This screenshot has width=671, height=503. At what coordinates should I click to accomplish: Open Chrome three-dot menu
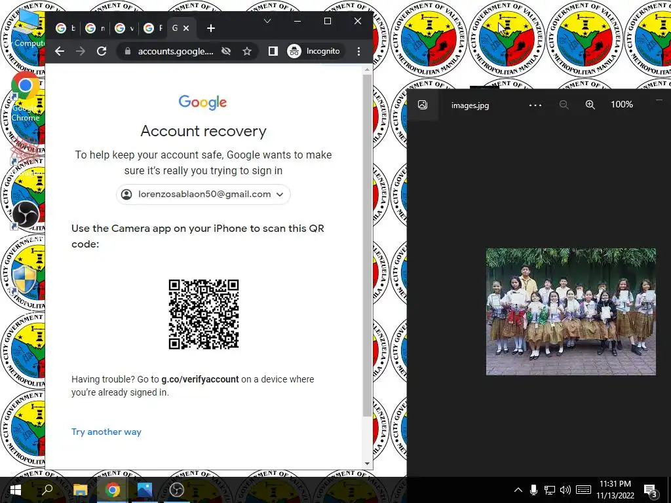358,51
